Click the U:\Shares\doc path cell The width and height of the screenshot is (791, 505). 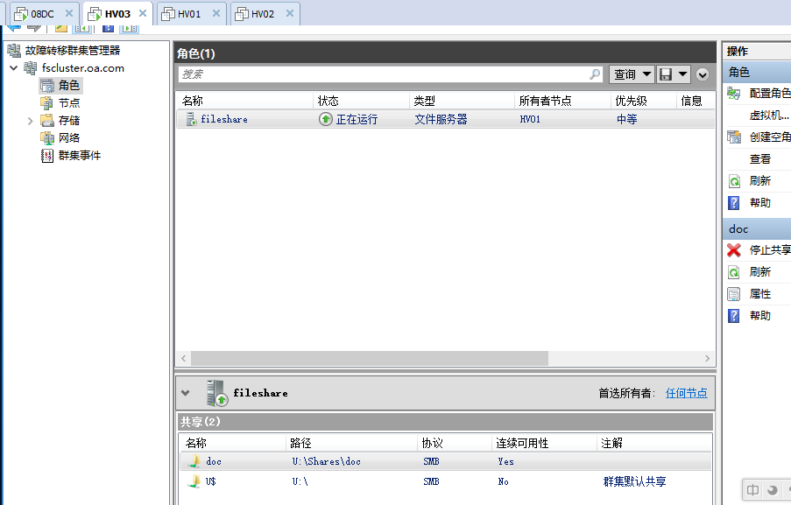327,461
